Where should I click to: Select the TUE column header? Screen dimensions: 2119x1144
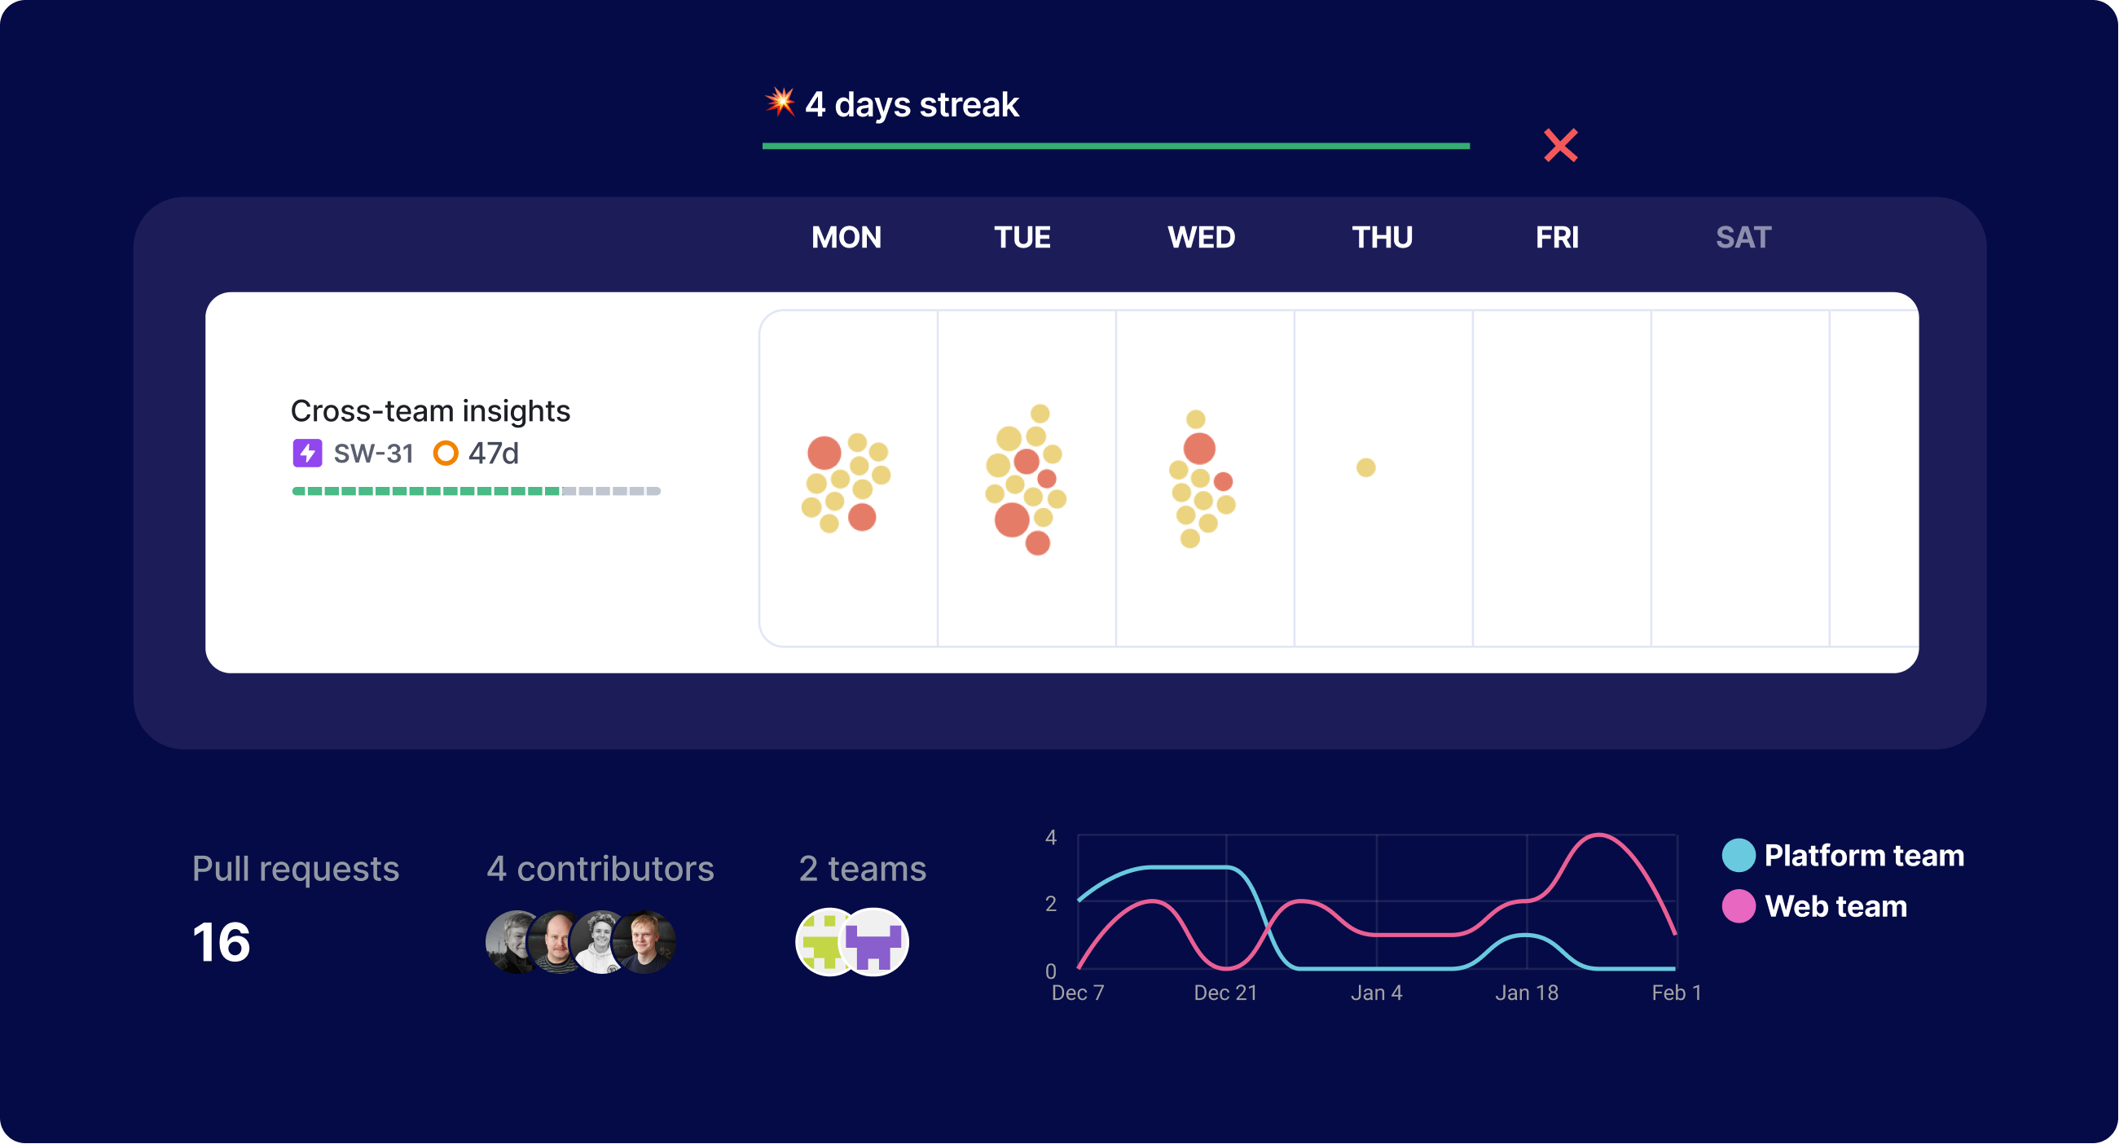[x=1022, y=238]
